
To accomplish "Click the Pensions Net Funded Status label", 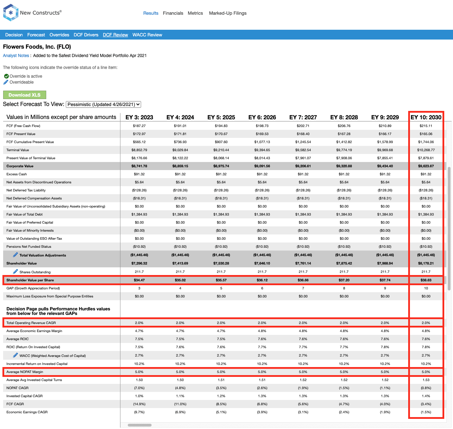I will [29, 247].
